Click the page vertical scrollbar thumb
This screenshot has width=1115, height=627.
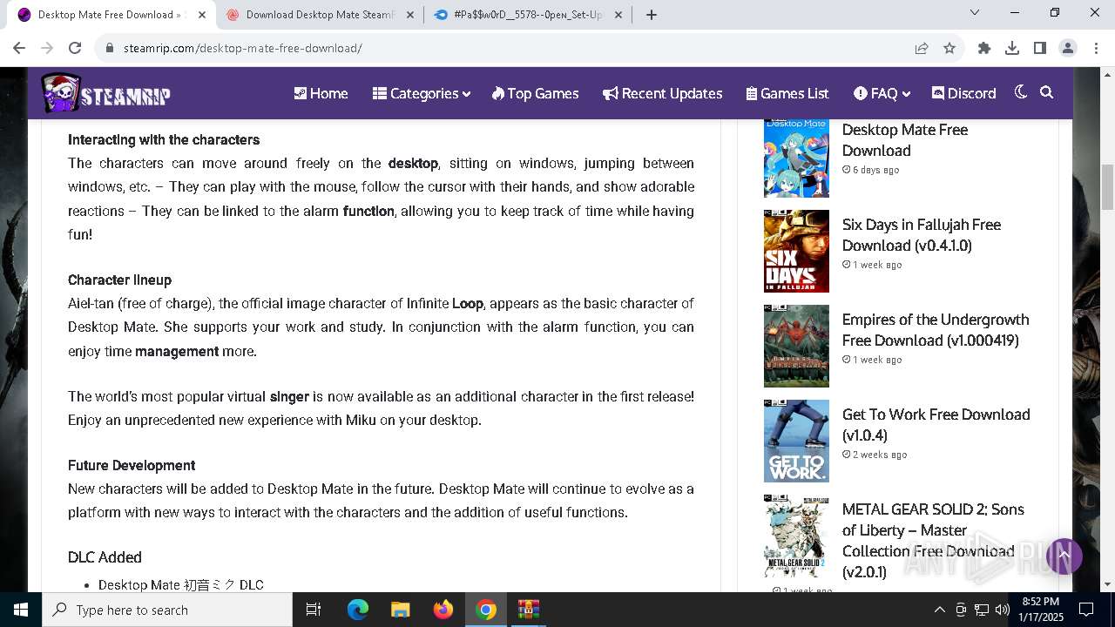coord(1107,186)
